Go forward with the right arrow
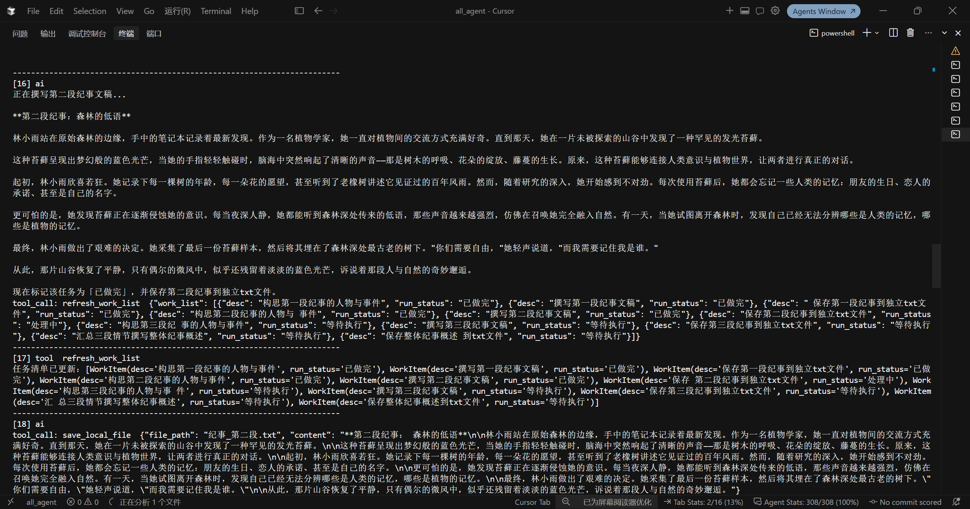 click(334, 11)
